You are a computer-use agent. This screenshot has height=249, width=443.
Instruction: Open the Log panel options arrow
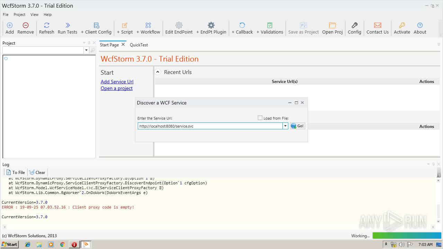tap(428, 164)
